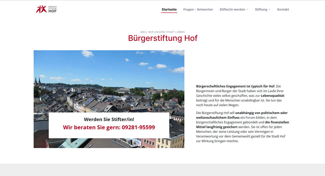Click 'Werden Sie Stifter/in!' banner text

pos(109,119)
